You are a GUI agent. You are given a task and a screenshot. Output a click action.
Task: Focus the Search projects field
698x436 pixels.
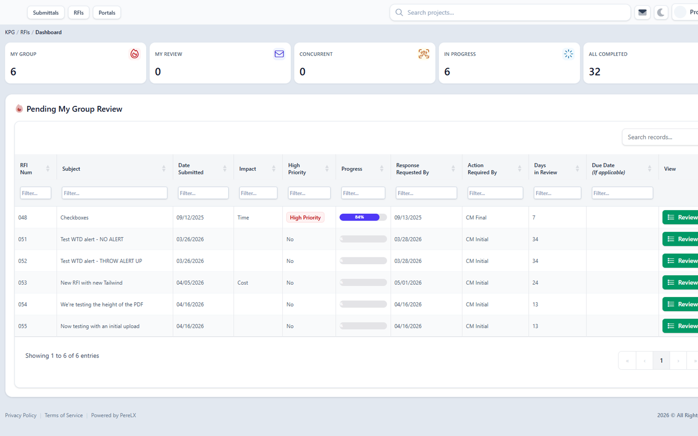tap(510, 12)
